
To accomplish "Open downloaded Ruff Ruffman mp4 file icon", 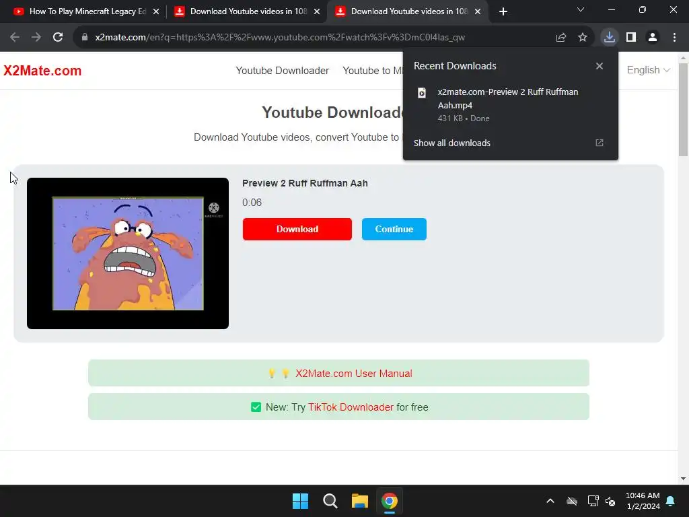I will tap(422, 93).
